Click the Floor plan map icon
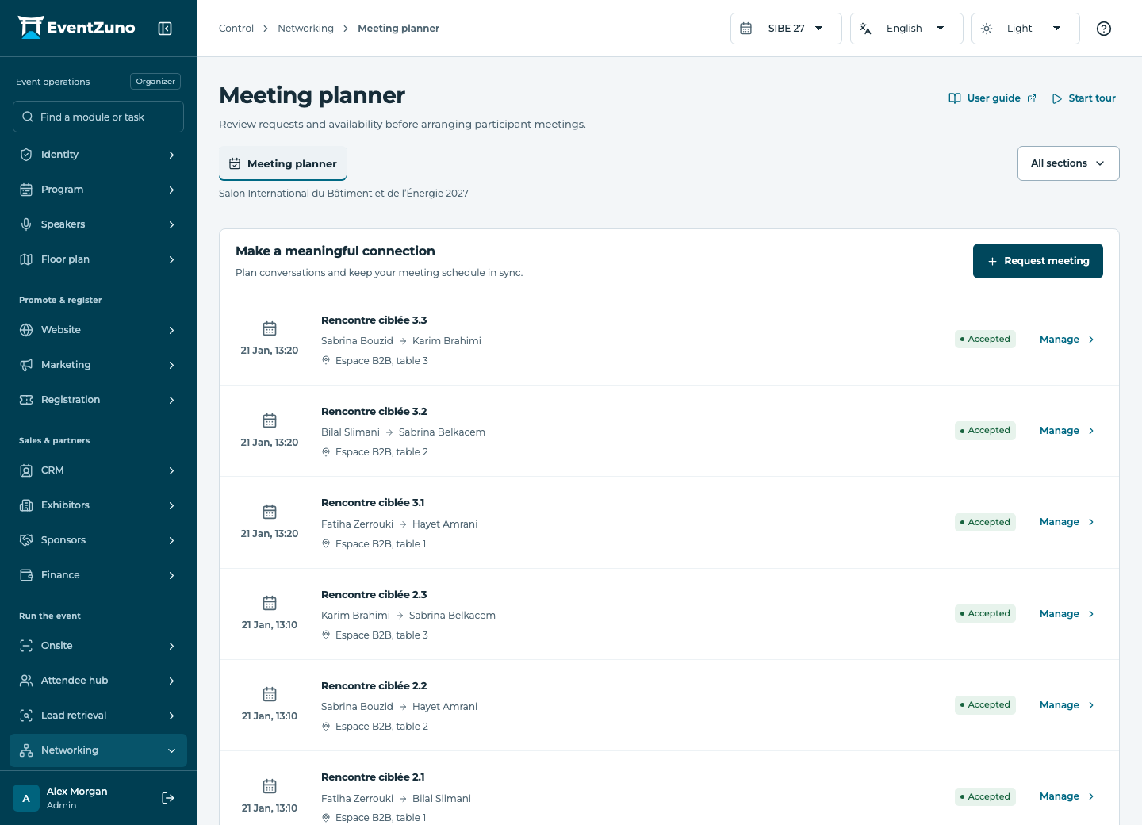 coord(26,259)
